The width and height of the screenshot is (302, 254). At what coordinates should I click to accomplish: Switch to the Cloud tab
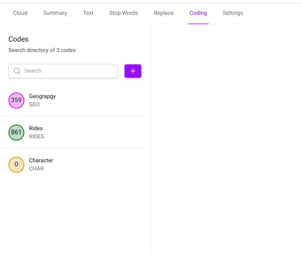pyautogui.click(x=20, y=13)
